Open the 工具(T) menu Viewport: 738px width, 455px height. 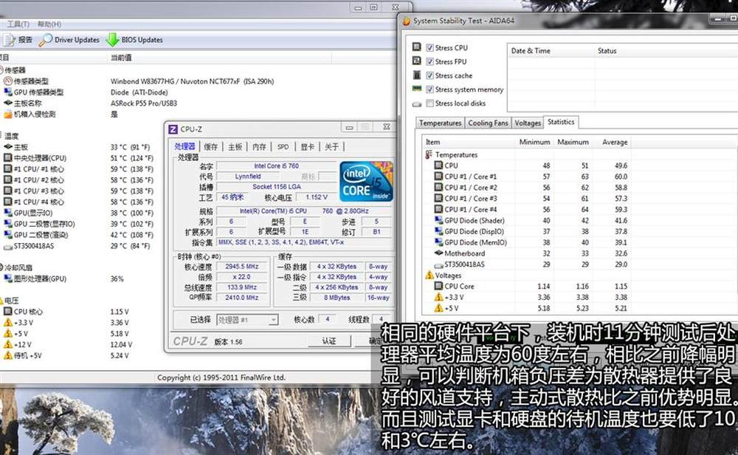coord(18,24)
